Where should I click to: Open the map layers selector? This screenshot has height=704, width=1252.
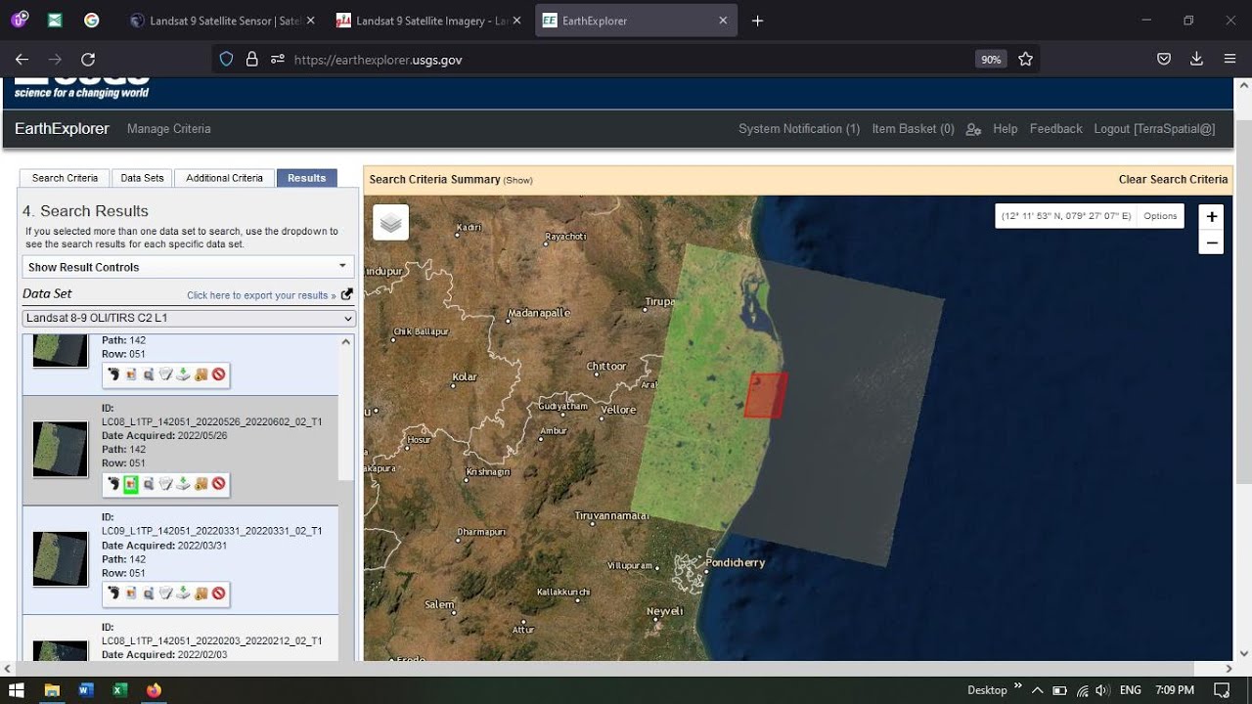(390, 223)
